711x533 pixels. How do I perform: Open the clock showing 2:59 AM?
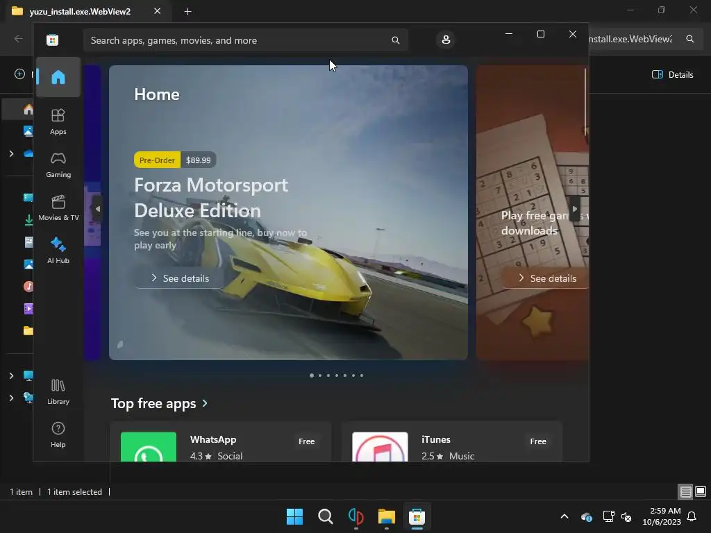[662, 516]
